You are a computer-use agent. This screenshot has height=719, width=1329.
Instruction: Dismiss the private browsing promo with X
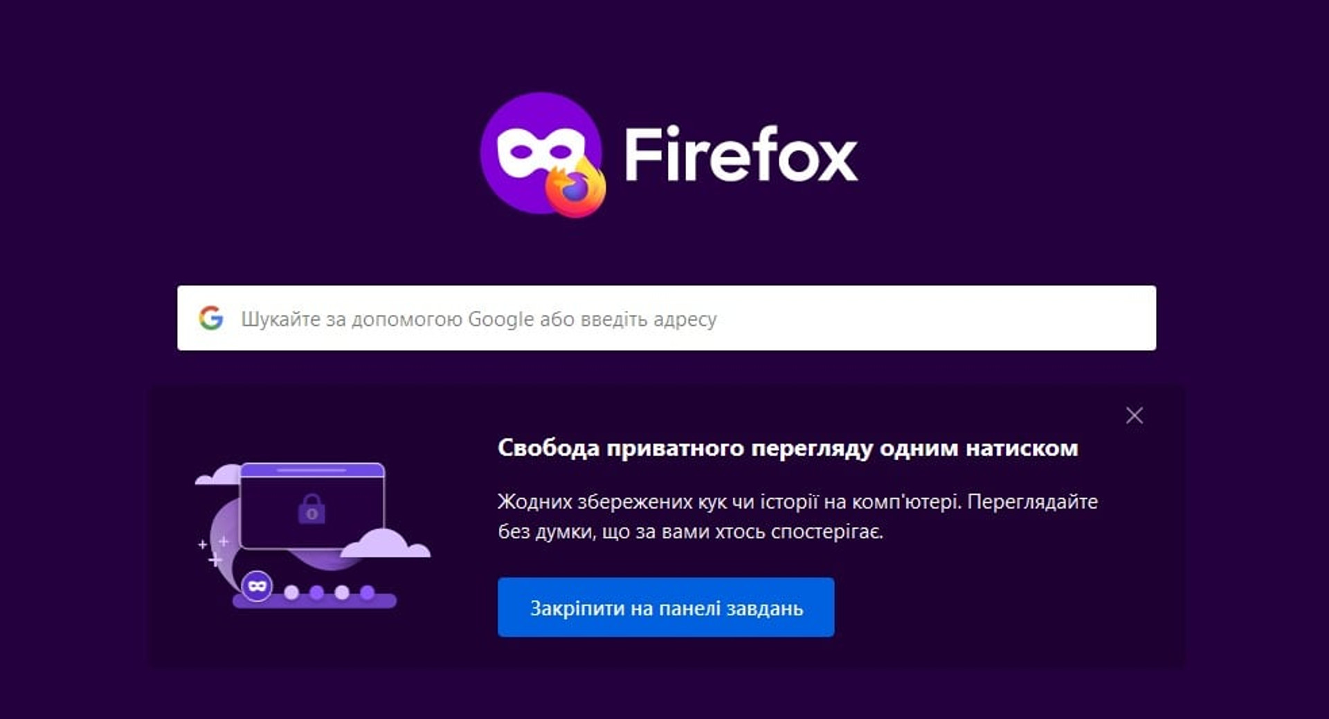[1134, 415]
